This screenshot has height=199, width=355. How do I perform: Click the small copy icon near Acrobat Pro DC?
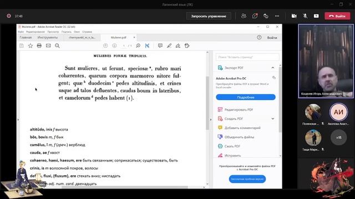274,77
